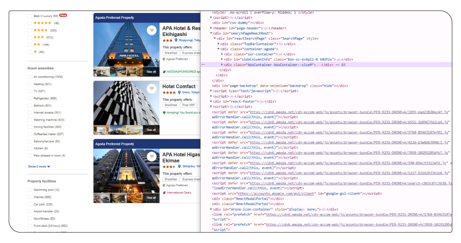The image size is (461, 243).
Task: Click the red New badge beside Best in Luxury
Action: pos(63,16)
